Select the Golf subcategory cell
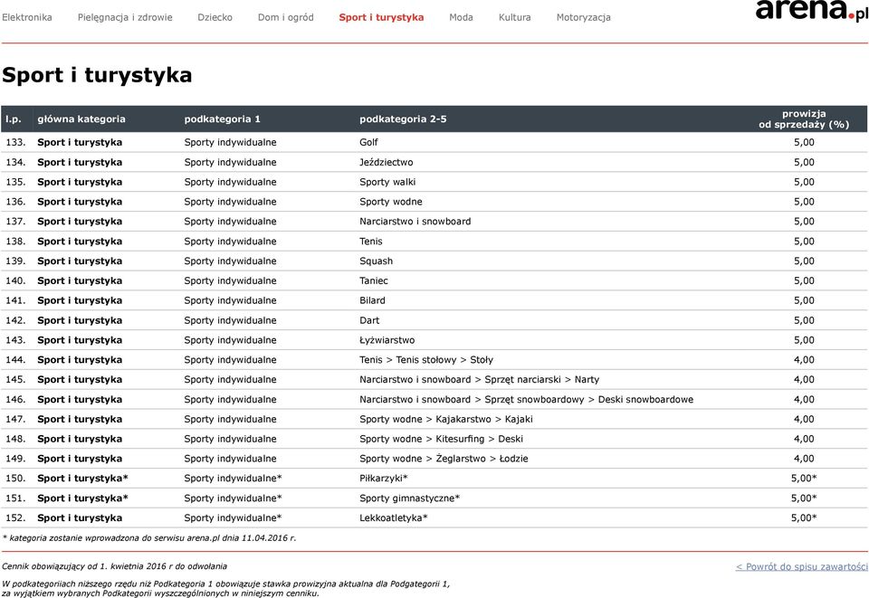The height and width of the screenshot is (598, 869). coord(368,142)
